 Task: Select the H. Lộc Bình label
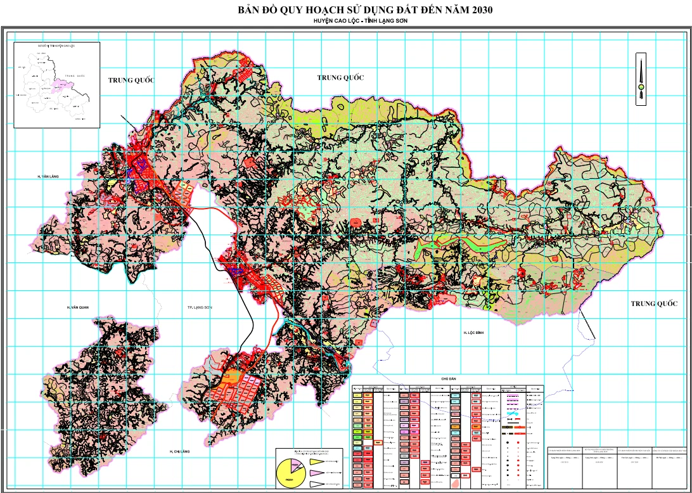473,331
